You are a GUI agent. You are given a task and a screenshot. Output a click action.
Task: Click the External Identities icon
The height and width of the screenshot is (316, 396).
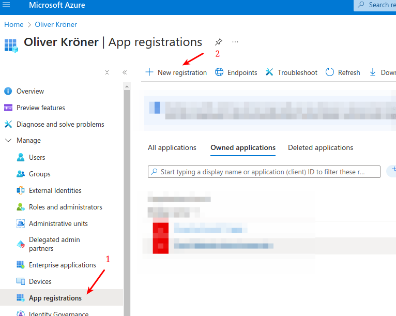click(x=21, y=190)
